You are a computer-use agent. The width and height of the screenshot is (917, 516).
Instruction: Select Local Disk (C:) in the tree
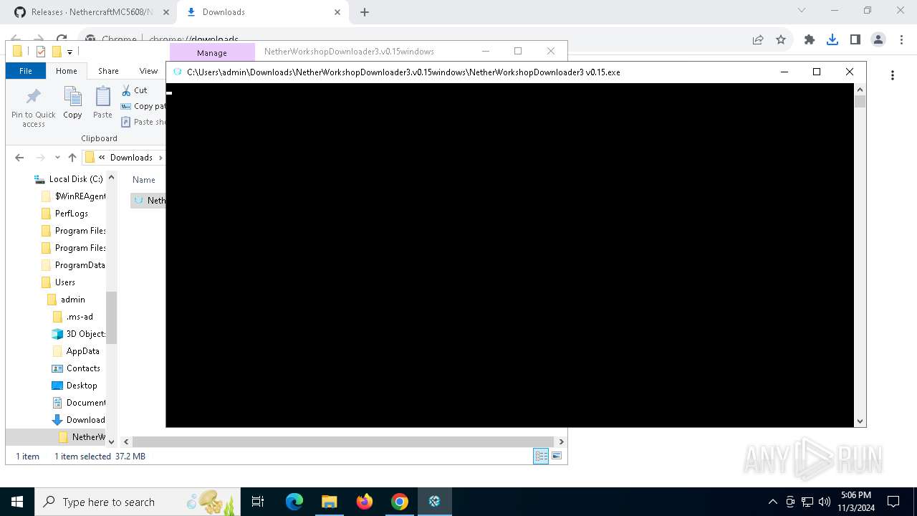pos(69,179)
